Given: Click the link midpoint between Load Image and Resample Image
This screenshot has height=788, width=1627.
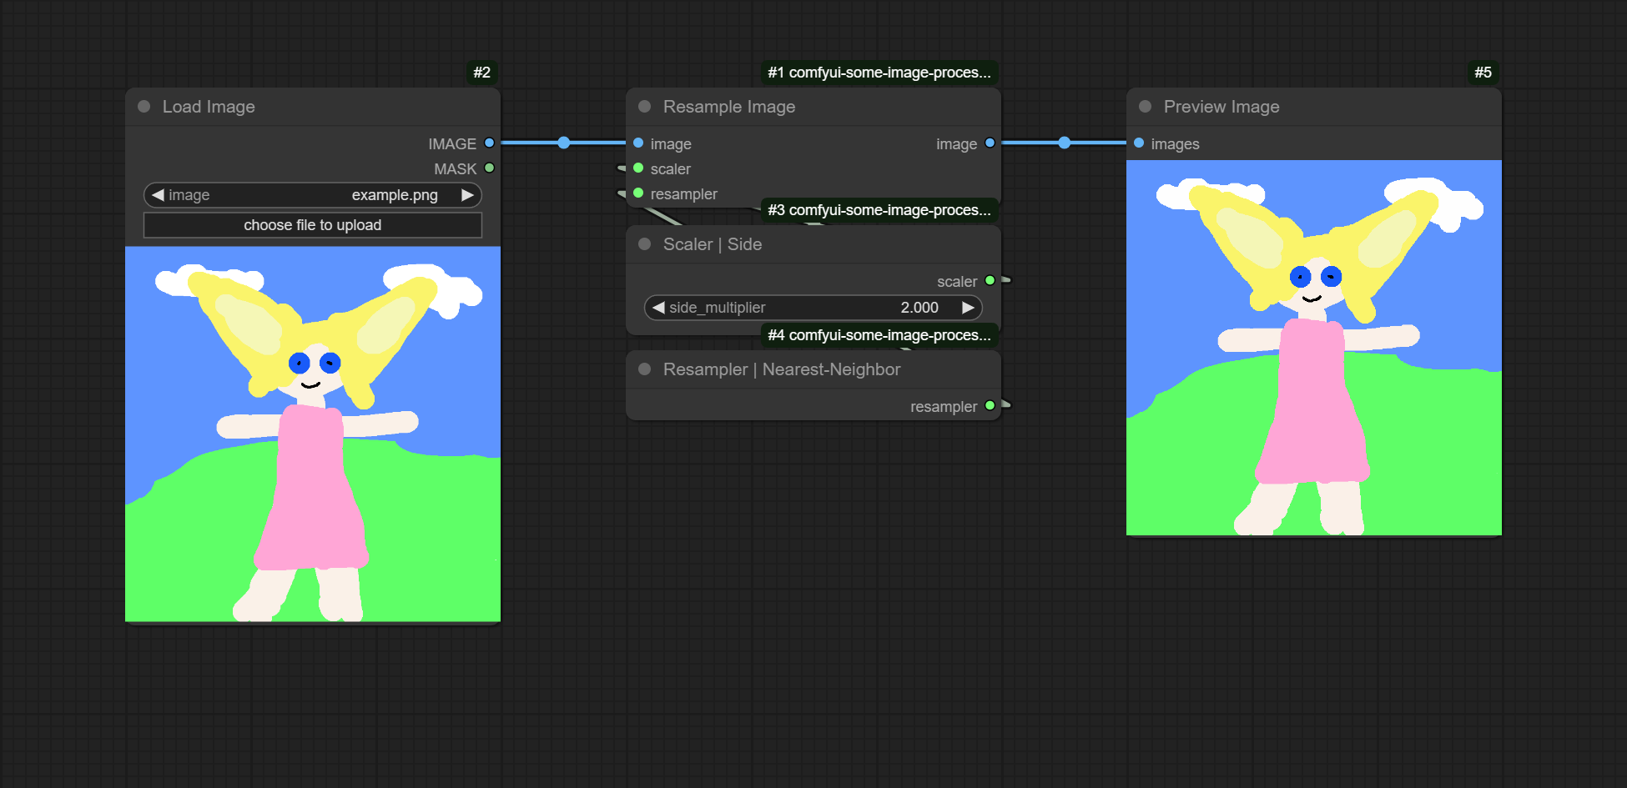Looking at the screenshot, I should click(564, 143).
